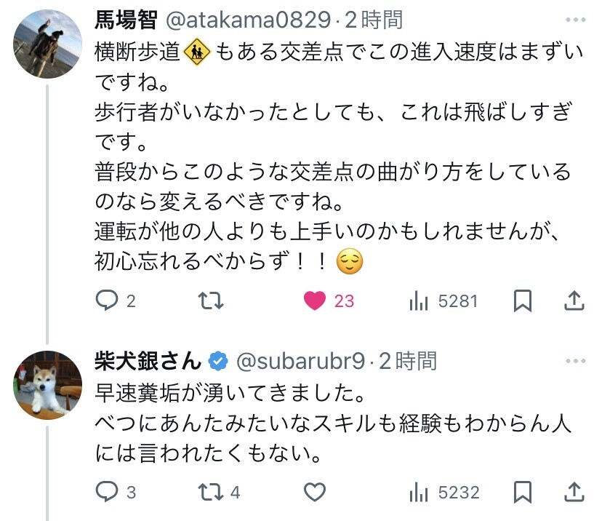This screenshot has height=521, width=602.
Task: Share the tweet from 柴犬銀さん
Action: pyautogui.click(x=574, y=492)
